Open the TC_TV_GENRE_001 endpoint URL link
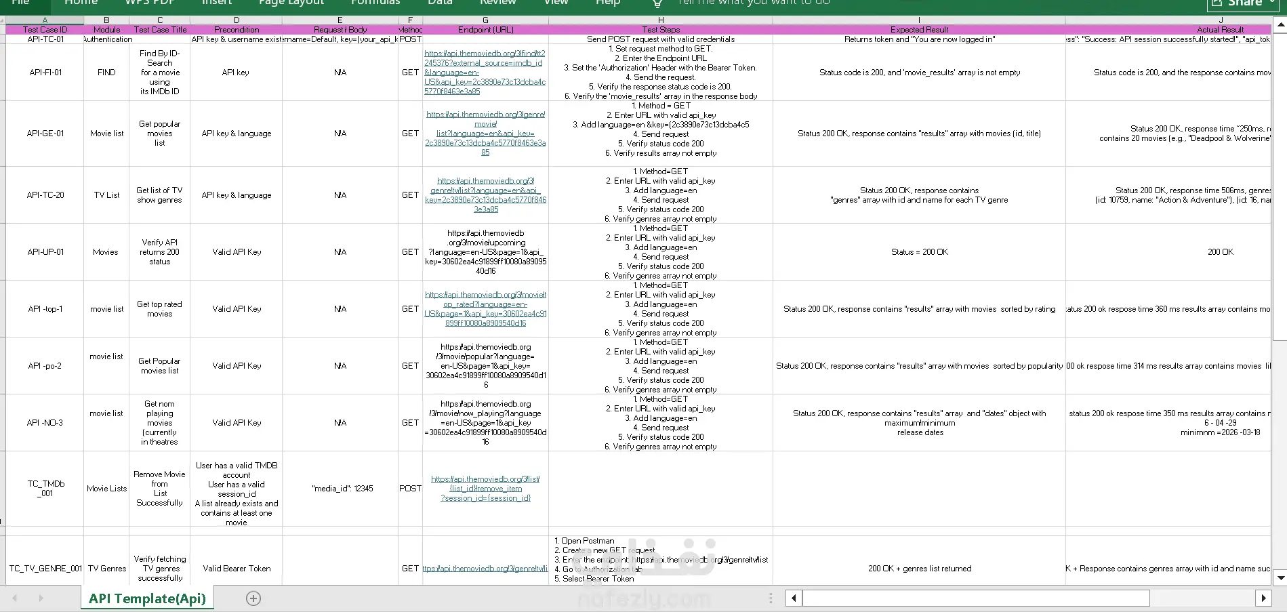This screenshot has width=1287, height=612. pyautogui.click(x=485, y=569)
